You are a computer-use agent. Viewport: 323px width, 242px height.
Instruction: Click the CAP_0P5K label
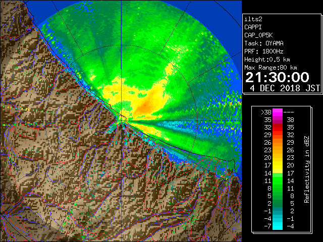point(258,35)
